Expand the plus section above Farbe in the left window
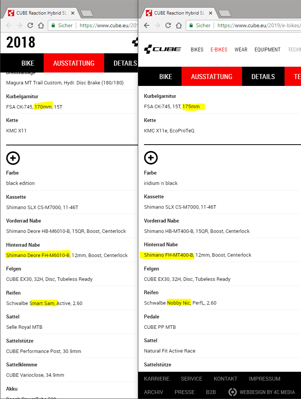The height and width of the screenshot is (399, 301). 13,158
